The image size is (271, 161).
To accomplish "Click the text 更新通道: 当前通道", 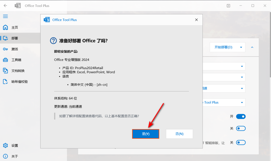I will pyautogui.click(x=68, y=106).
